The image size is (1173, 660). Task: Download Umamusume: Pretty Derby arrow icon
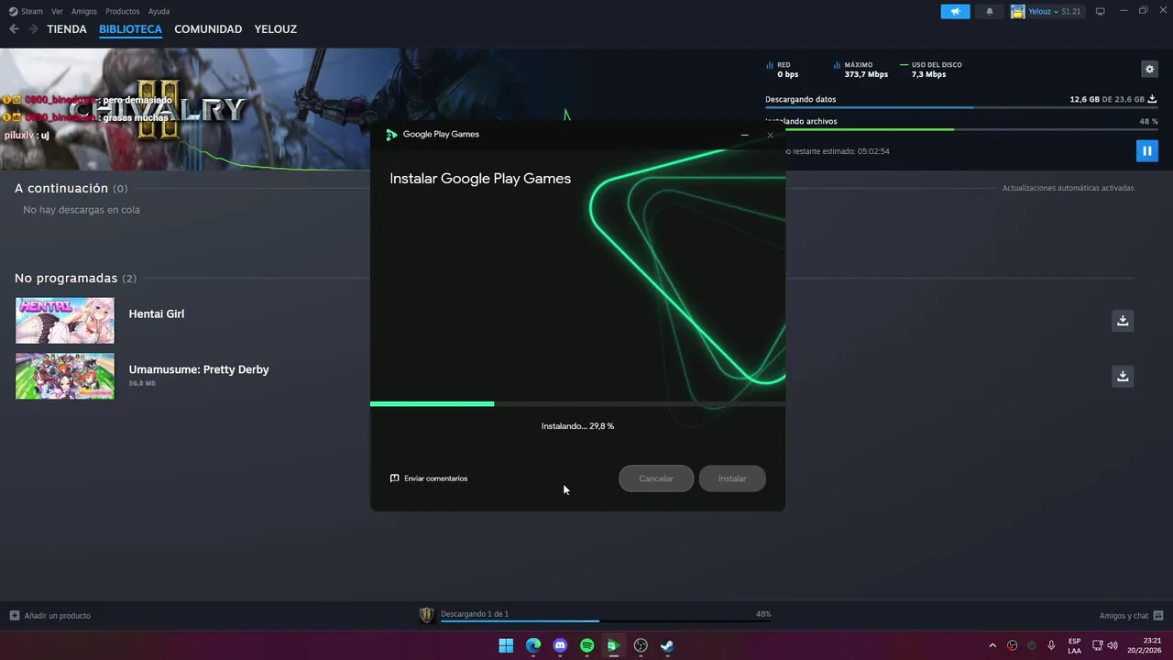[x=1123, y=376]
